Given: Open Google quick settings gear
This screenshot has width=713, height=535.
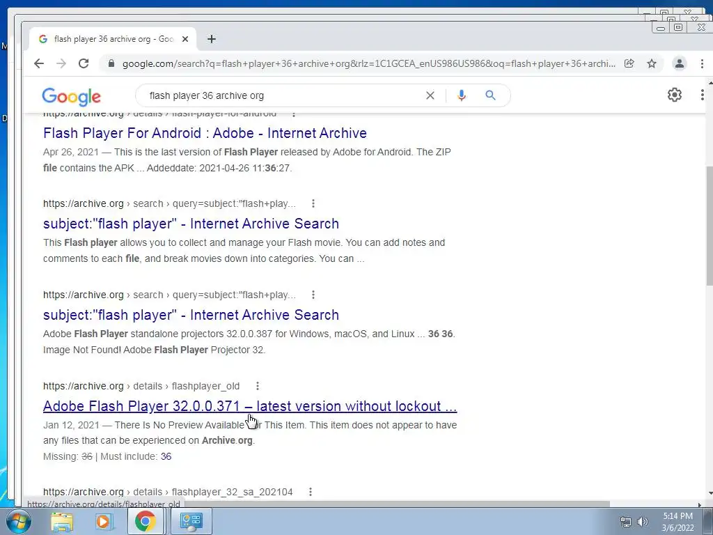Looking at the screenshot, I should 674,95.
